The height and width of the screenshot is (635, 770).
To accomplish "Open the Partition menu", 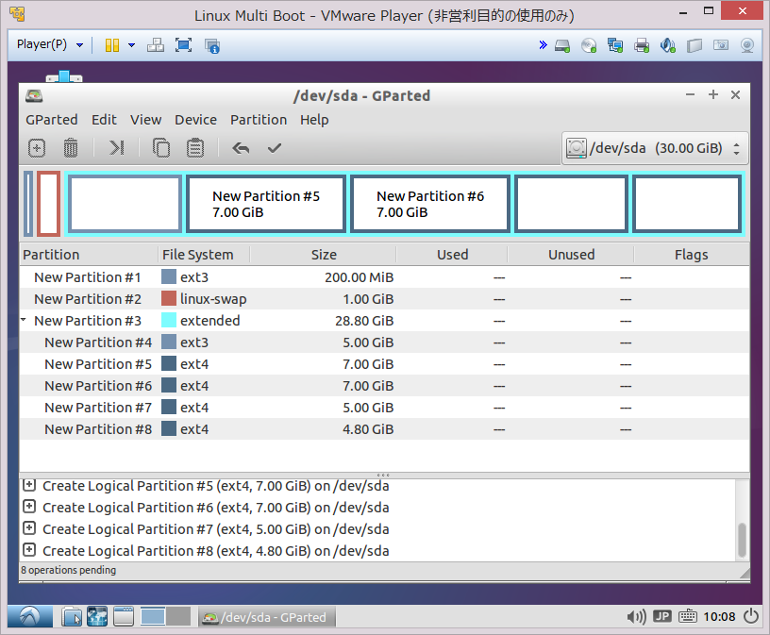I will 259,120.
